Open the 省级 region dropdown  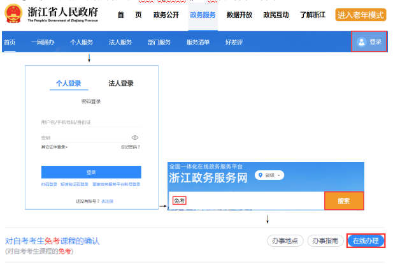(269, 175)
